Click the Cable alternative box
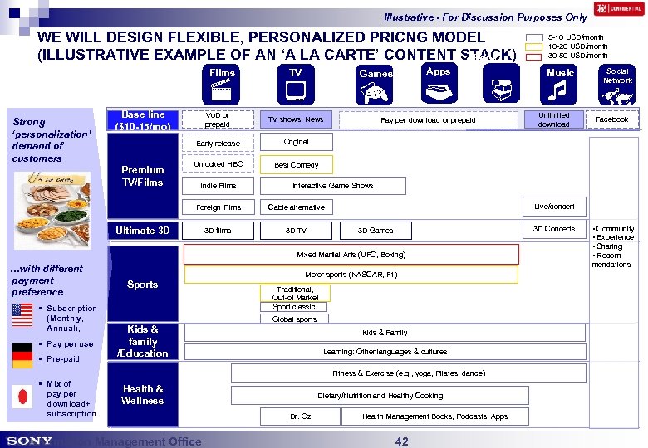 [297, 207]
